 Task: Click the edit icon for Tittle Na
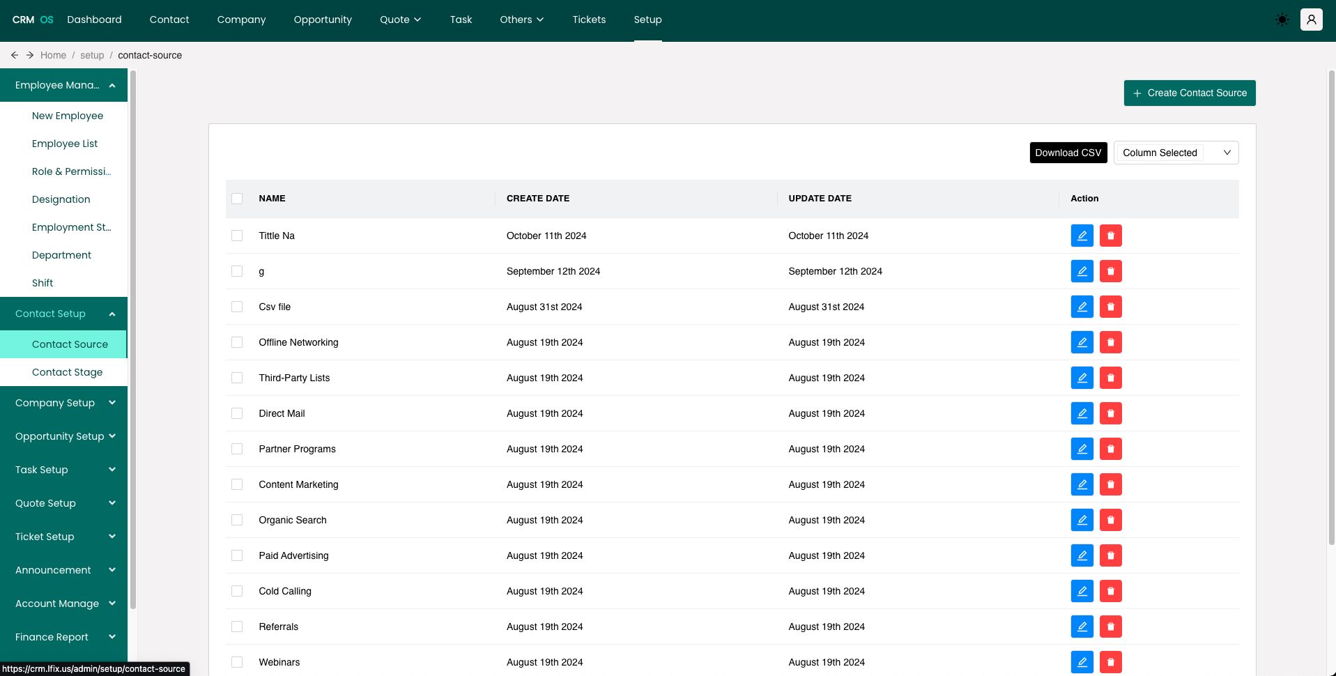1082,236
